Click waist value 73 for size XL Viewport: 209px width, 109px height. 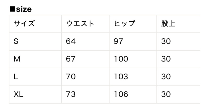(x=71, y=94)
